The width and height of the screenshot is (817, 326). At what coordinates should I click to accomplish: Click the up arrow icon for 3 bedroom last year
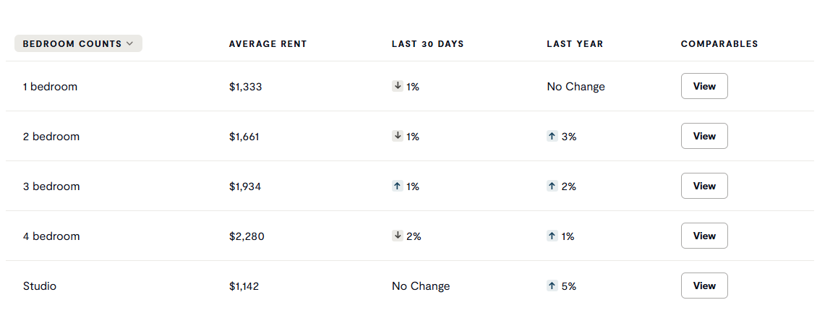pyautogui.click(x=552, y=186)
